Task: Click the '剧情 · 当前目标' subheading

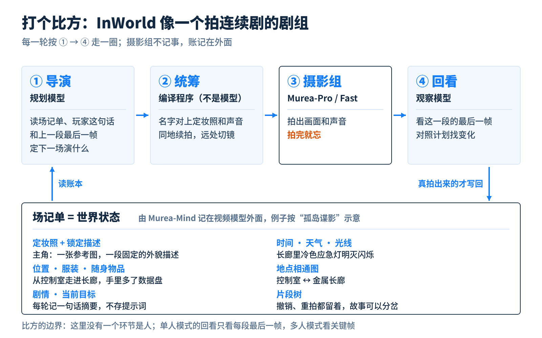Action: 64,294
